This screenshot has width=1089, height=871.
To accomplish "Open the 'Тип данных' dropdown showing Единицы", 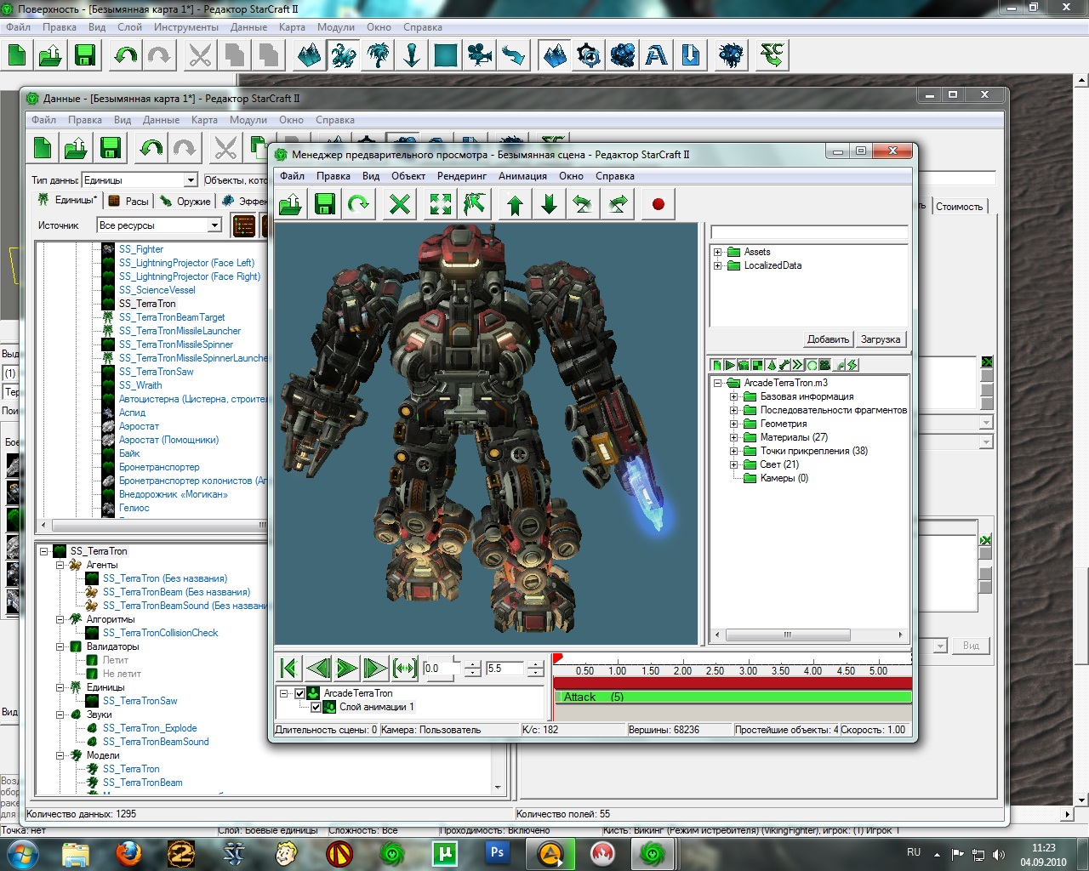I will pos(191,179).
